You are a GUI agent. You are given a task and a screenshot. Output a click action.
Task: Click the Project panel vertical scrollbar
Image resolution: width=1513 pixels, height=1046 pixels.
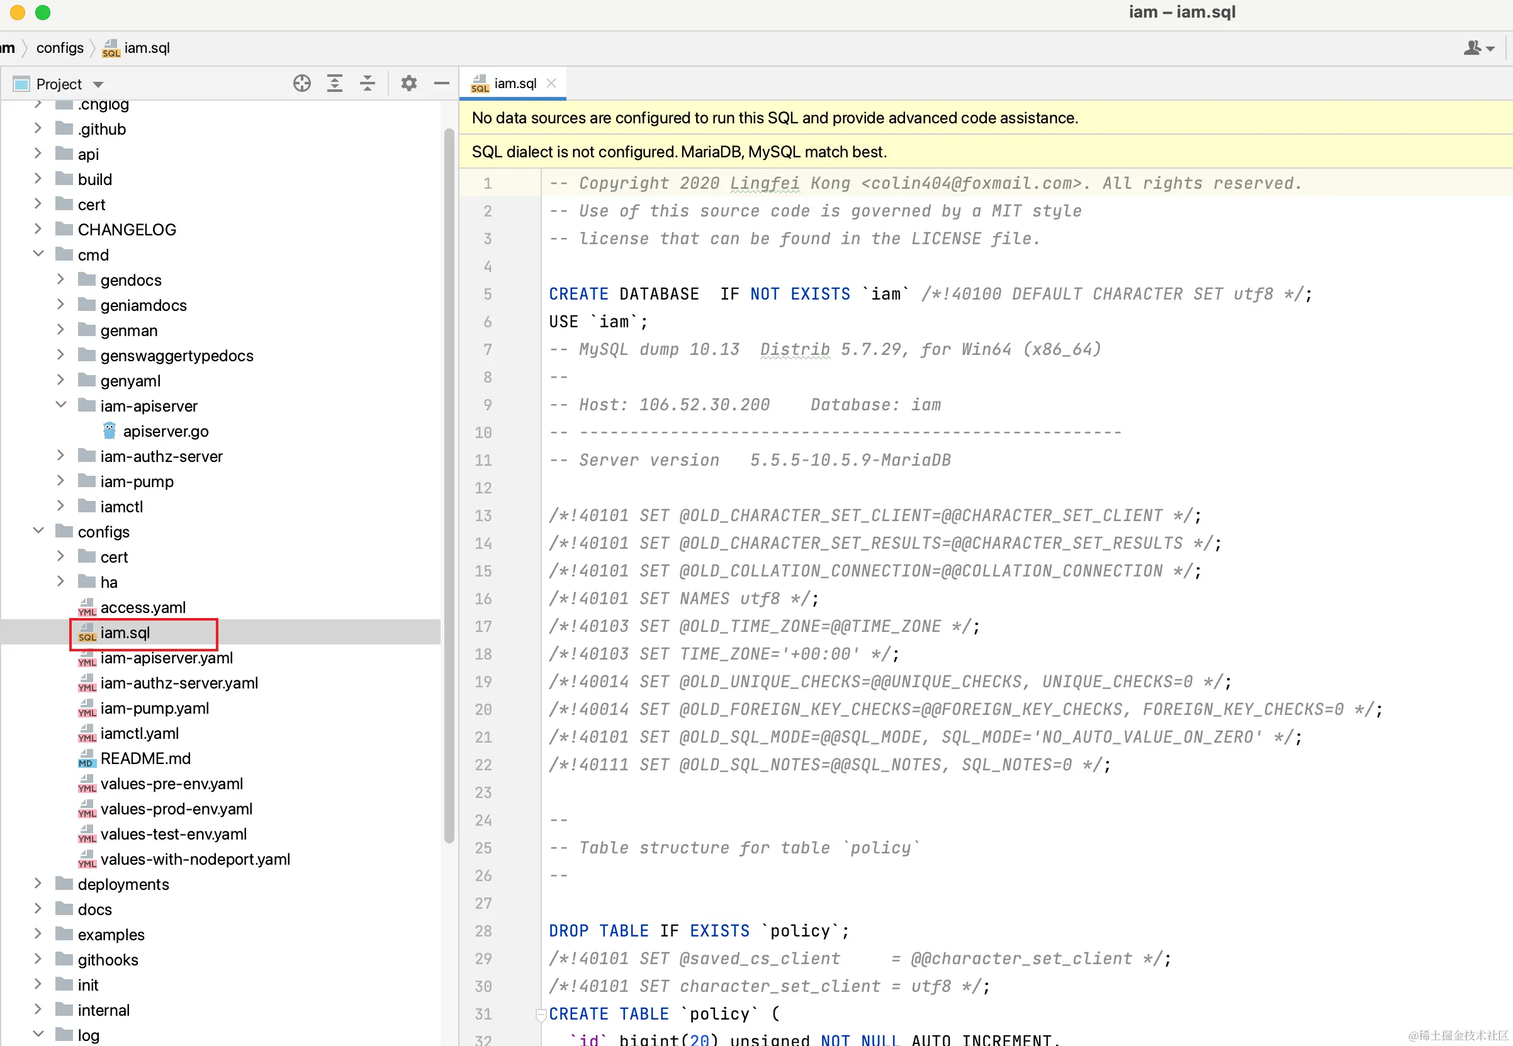449,485
